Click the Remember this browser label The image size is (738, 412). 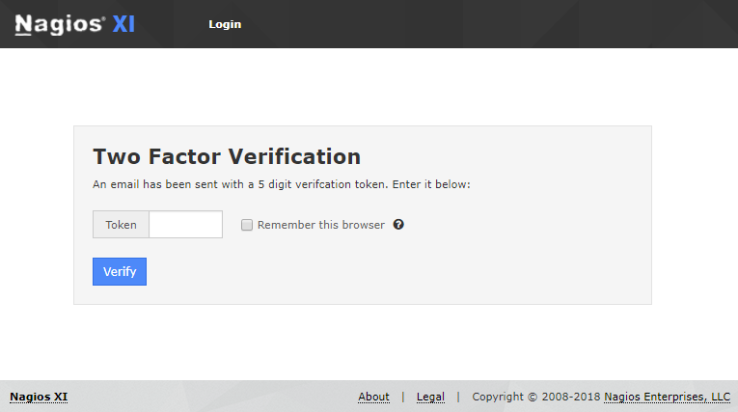click(x=321, y=225)
